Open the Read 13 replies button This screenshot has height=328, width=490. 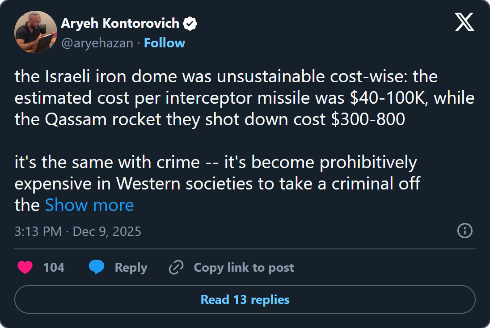(245, 299)
